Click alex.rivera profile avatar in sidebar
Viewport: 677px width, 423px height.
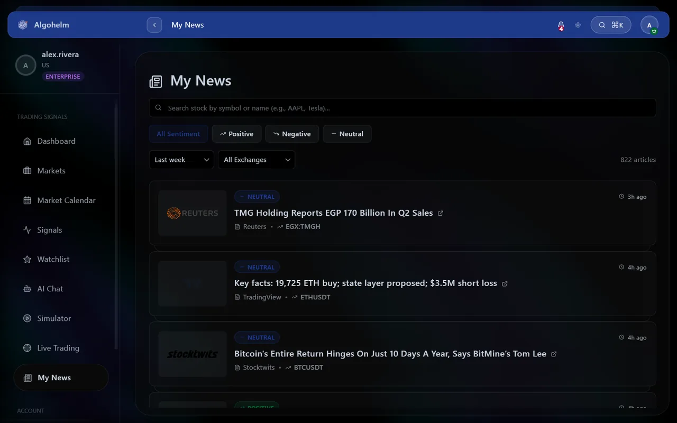coord(25,66)
